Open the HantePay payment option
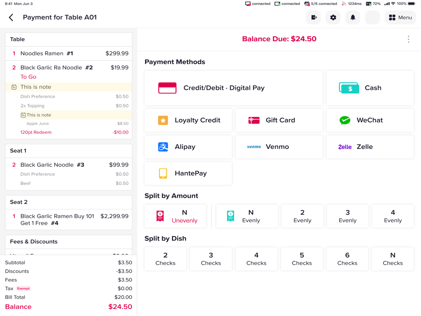This screenshot has width=421, height=316. 188,173
